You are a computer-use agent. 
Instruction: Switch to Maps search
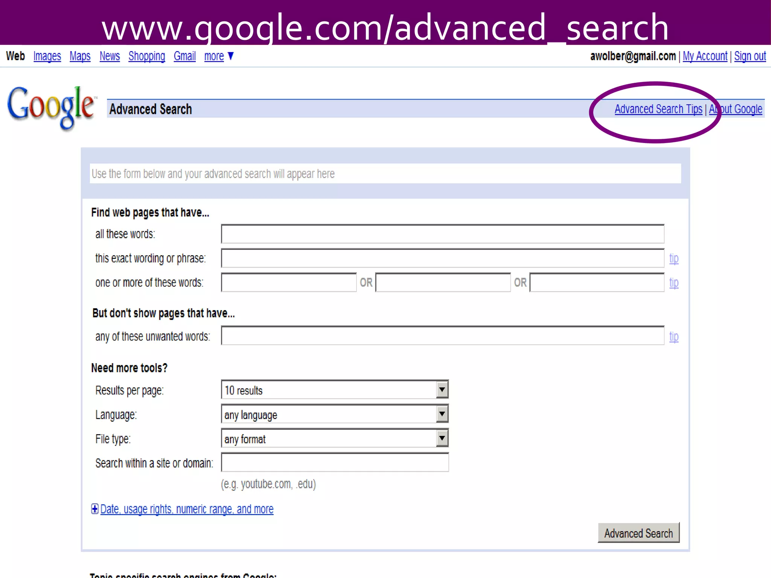tap(80, 56)
